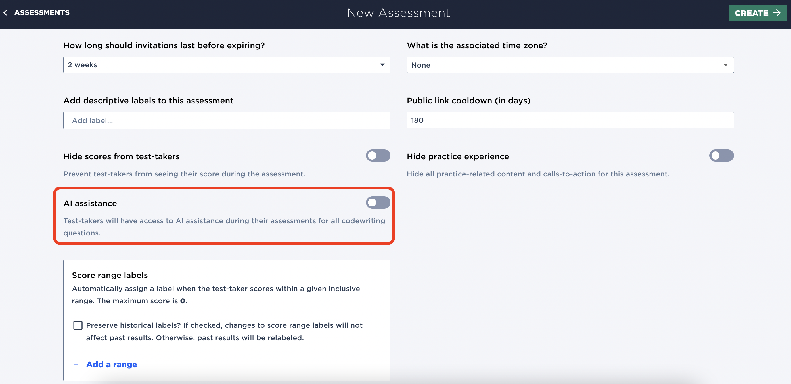Screen dimensions: 791x384
Task: Enable the Hide practice experience switch
Action: pos(721,156)
